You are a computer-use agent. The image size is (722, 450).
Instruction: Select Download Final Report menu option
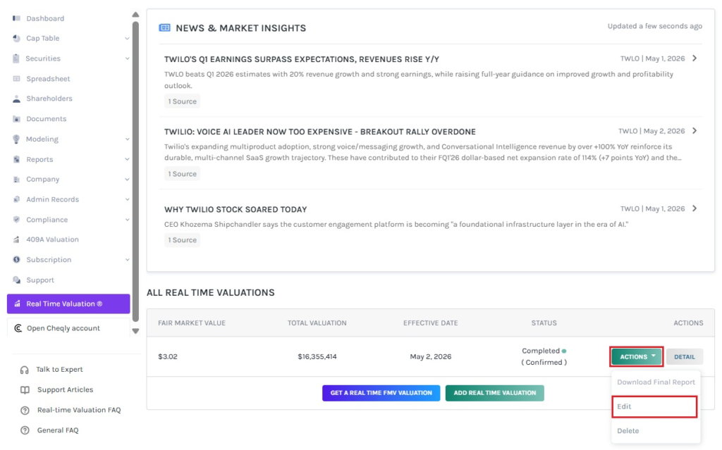coord(656,382)
